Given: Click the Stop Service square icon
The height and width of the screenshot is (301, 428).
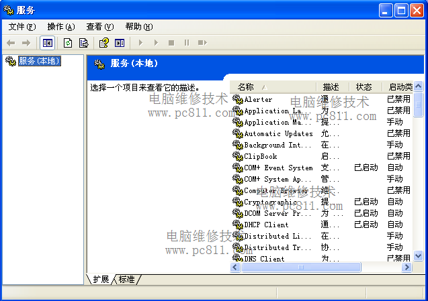Looking at the screenshot, I should tap(171, 43).
